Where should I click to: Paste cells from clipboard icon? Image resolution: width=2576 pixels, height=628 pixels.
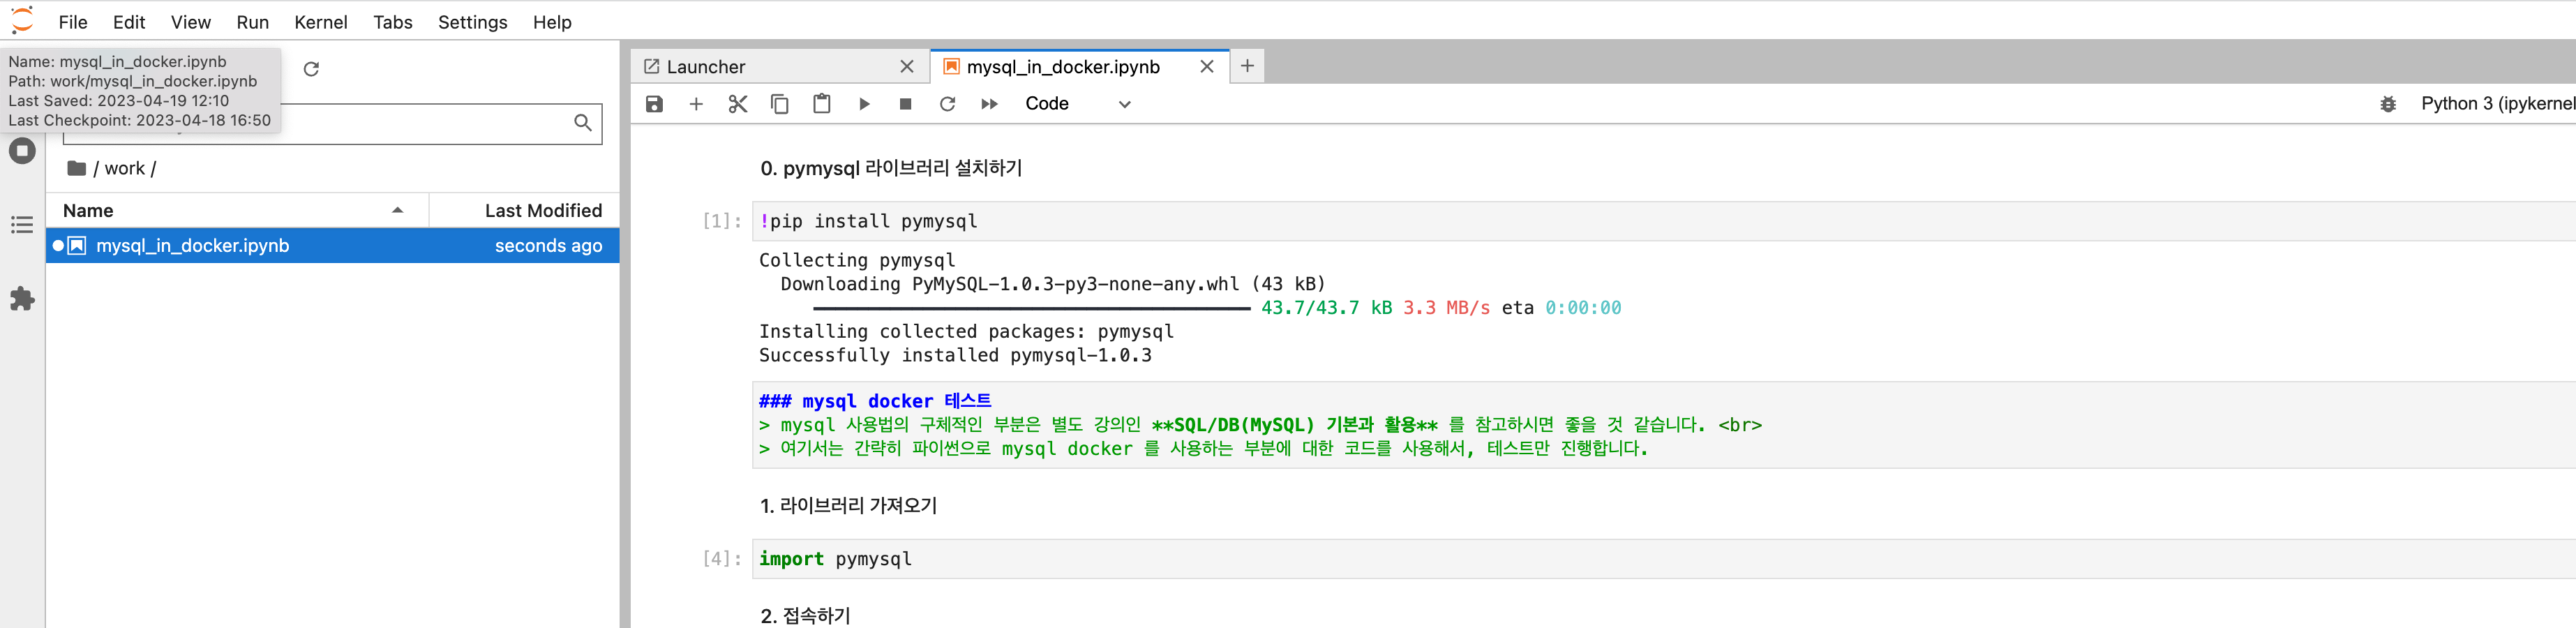[821, 104]
